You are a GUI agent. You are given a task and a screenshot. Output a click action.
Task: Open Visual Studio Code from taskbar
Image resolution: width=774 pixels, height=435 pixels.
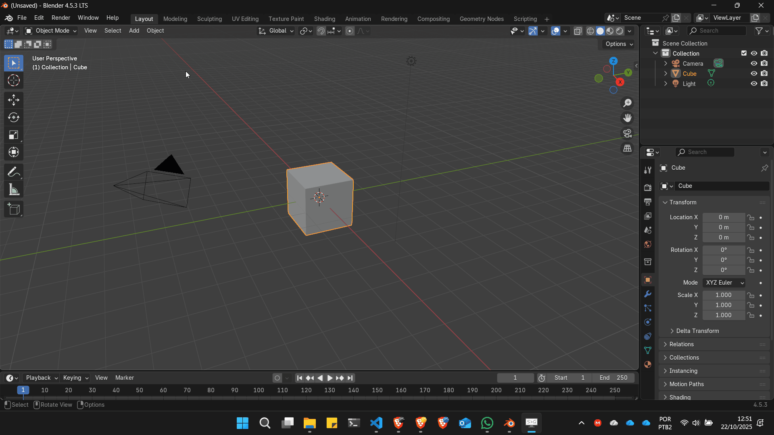376,423
